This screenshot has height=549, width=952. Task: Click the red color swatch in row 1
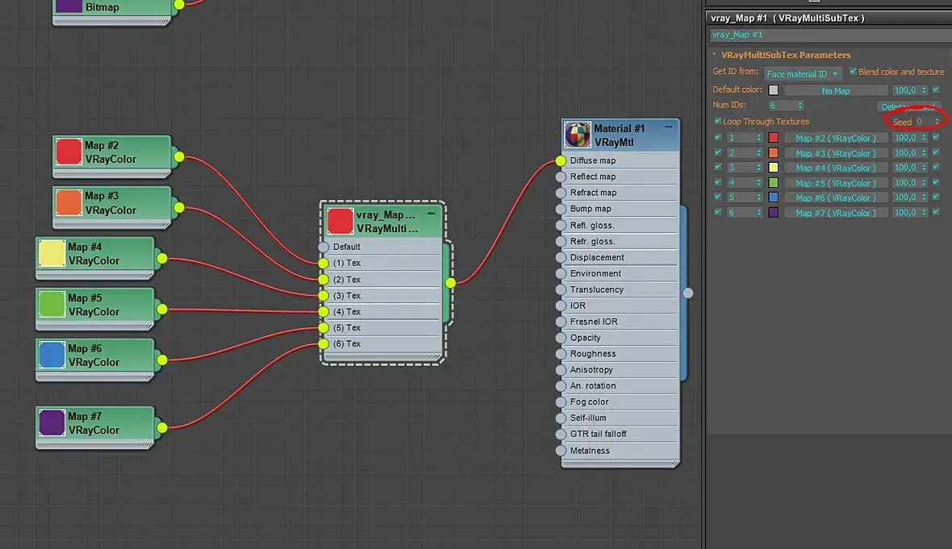coord(774,138)
